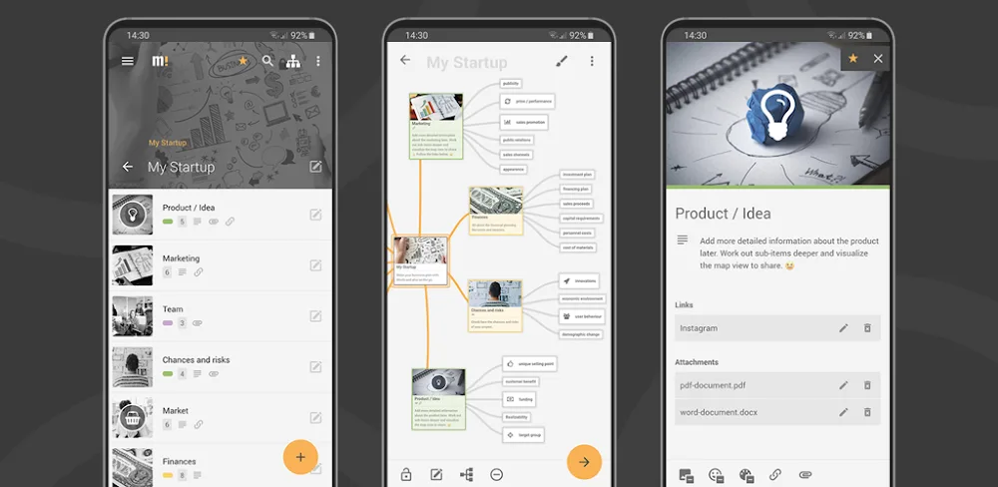
Task: Click the link chain icon in bottom toolbar
Action: pos(775,476)
